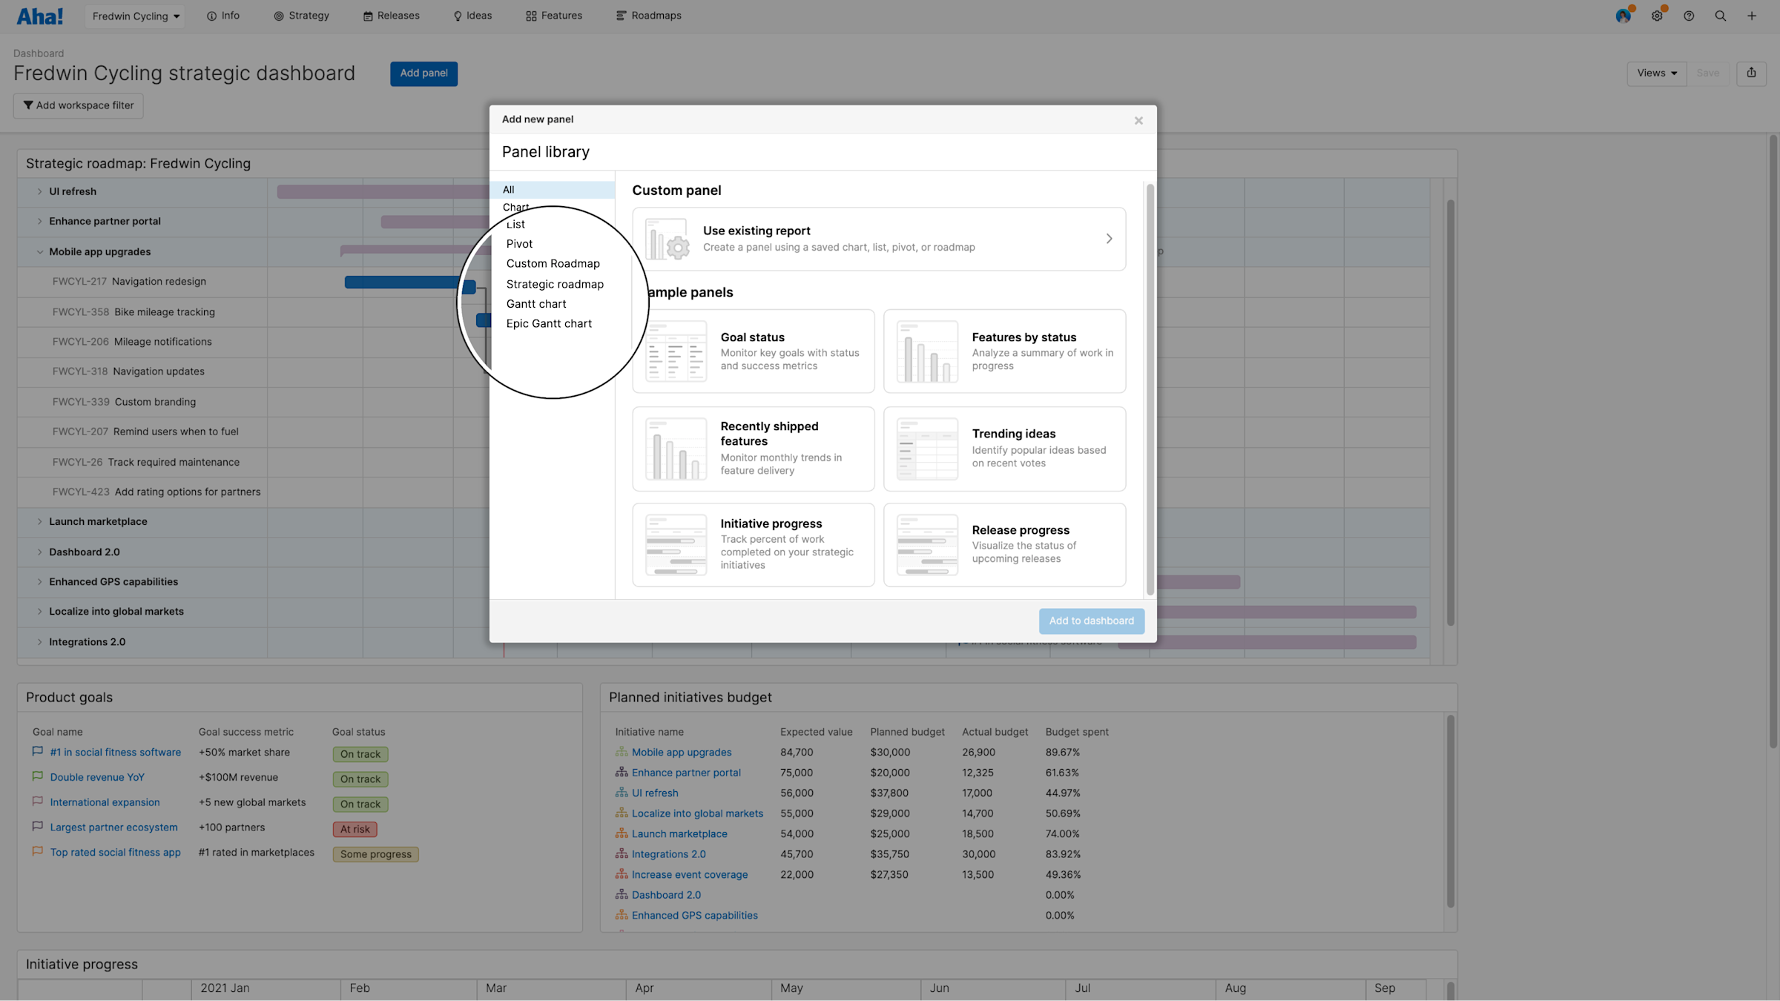Select Gantt chart panel type
This screenshot has width=1780, height=1001.
pyautogui.click(x=536, y=304)
